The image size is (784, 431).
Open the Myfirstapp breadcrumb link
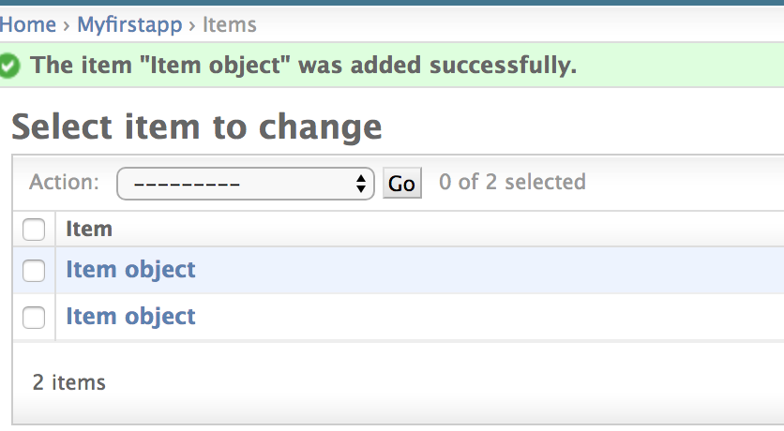coord(129,24)
